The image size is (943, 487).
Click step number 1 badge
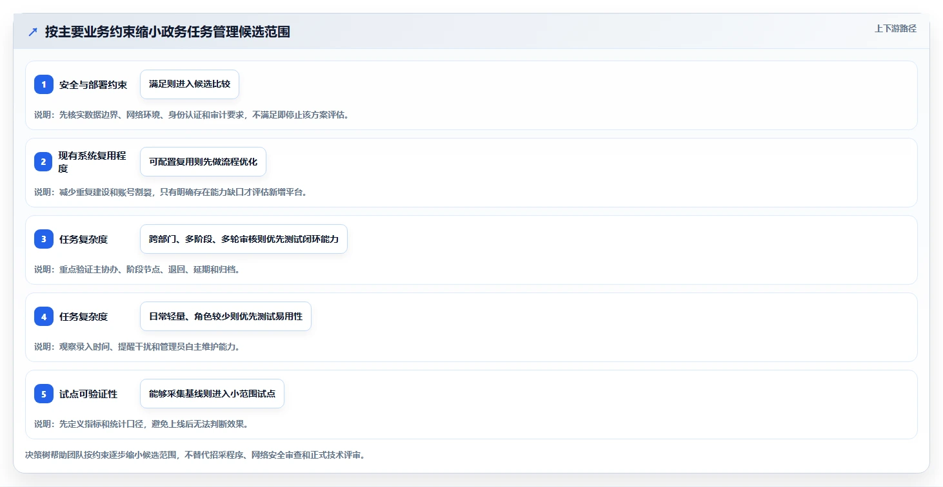[x=44, y=84]
